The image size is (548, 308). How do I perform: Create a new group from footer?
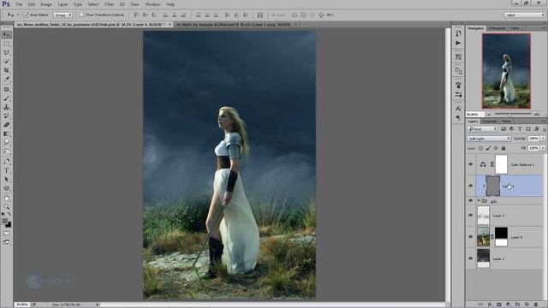click(x=517, y=305)
